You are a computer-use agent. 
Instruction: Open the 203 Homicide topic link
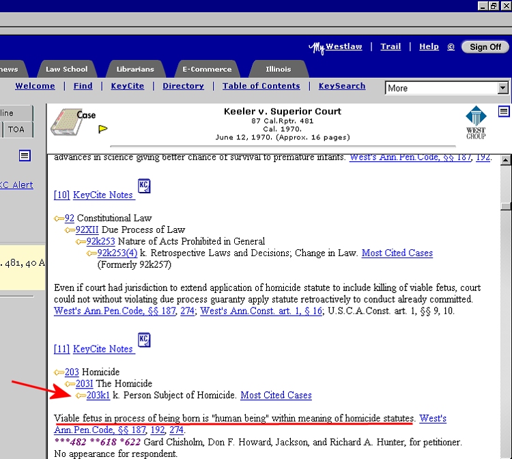pyautogui.click(x=72, y=372)
